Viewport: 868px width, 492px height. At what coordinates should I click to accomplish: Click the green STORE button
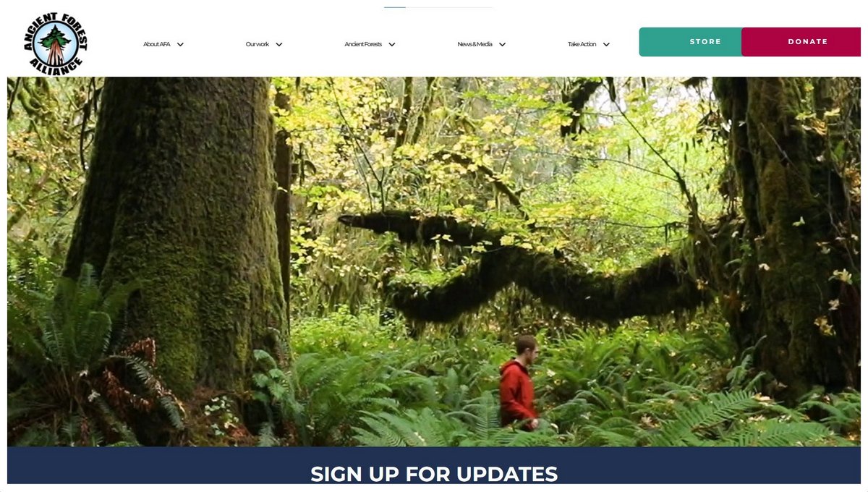[x=691, y=42]
